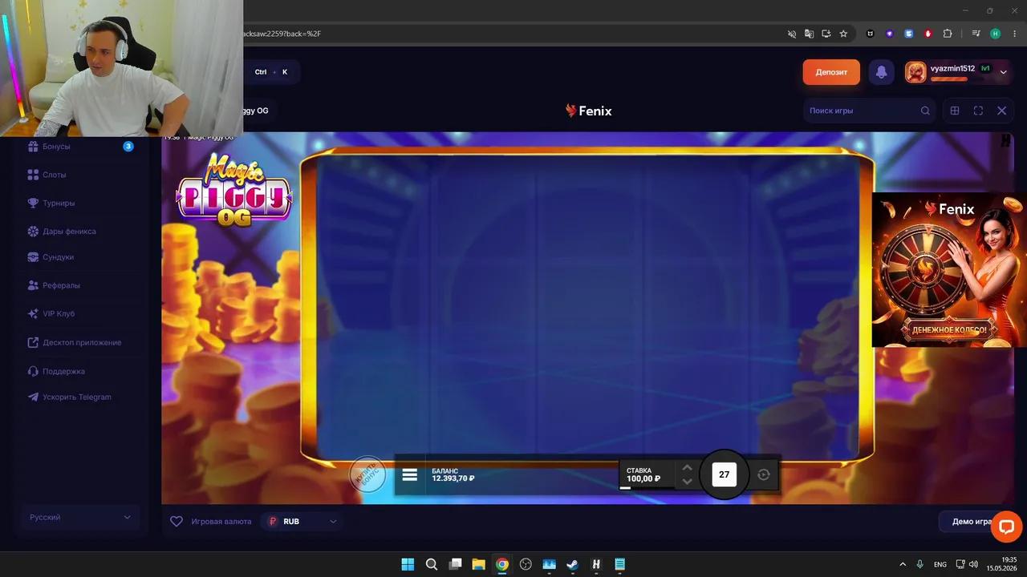This screenshot has height=577, width=1027.
Task: Click the Ускорить Telegram paper-plane icon
Action: click(x=33, y=397)
